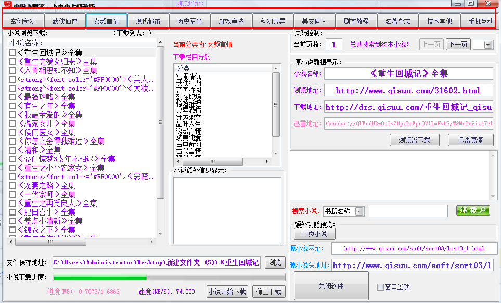Check the 《宠妻之路》全集 box

coord(12,185)
